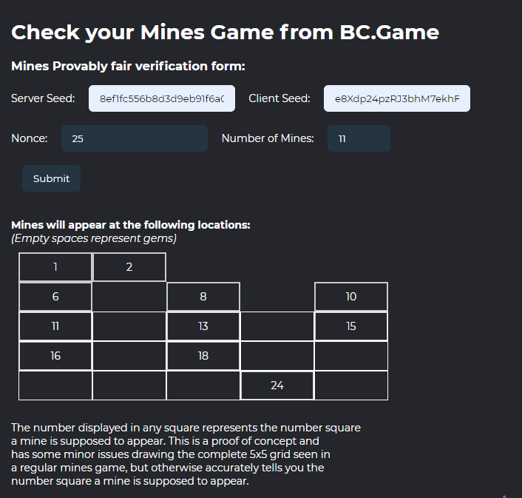Focus the Client Seed text box
This screenshot has height=498, width=522.
(x=396, y=98)
